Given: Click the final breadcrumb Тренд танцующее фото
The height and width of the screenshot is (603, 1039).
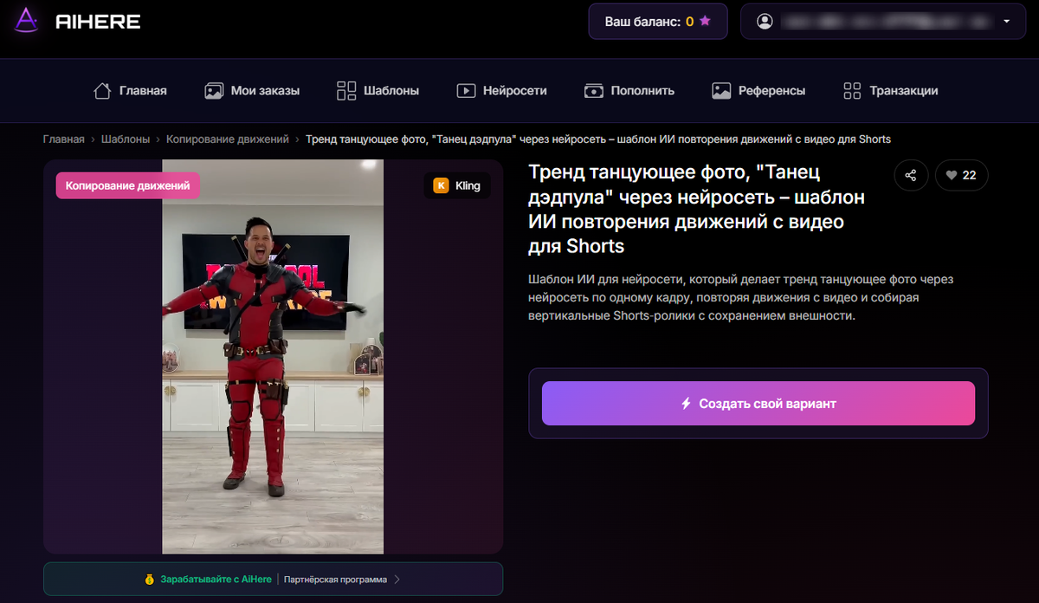Looking at the screenshot, I should click(x=597, y=139).
